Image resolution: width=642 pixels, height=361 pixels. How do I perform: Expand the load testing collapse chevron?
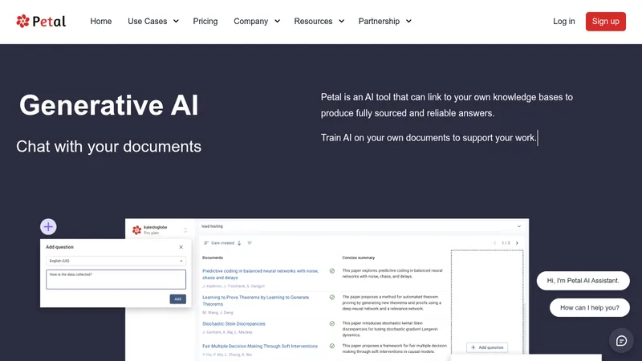(518, 226)
